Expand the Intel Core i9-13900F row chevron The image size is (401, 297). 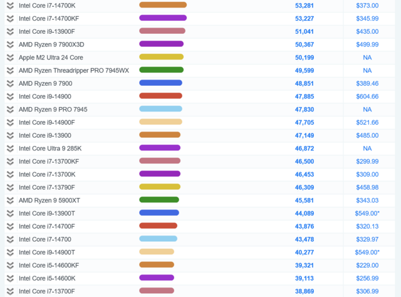[10, 32]
